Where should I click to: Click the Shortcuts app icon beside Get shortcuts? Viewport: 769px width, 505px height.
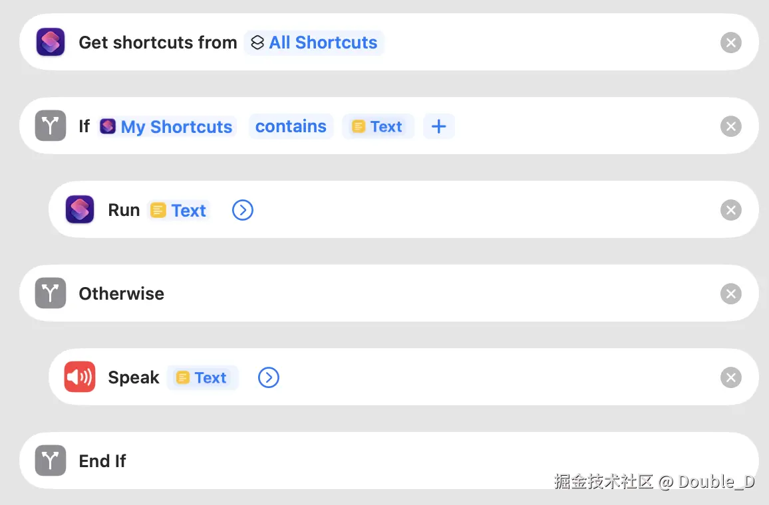(51, 42)
